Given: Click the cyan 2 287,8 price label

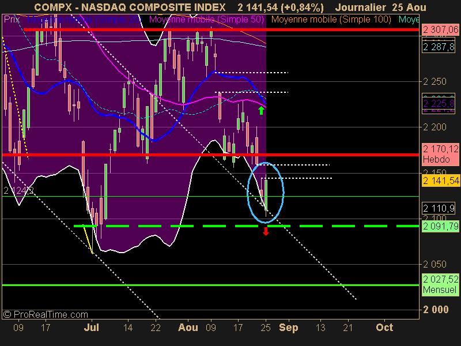Looking at the screenshot, I should pos(439,47).
